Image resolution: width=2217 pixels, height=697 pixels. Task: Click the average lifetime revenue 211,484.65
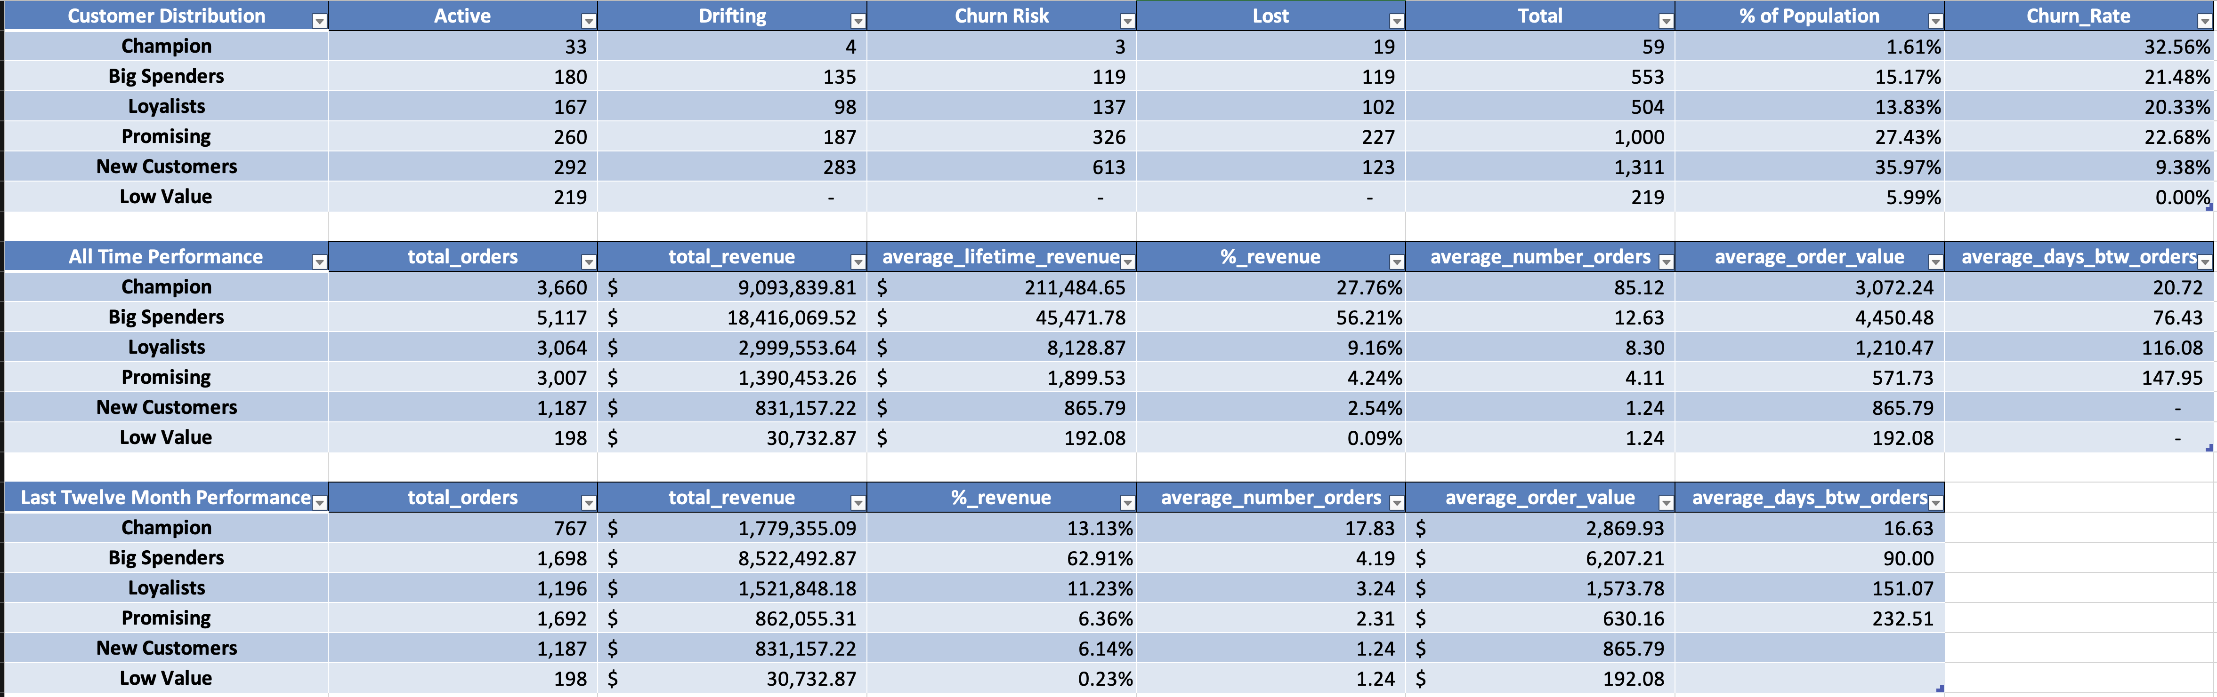click(x=1001, y=287)
